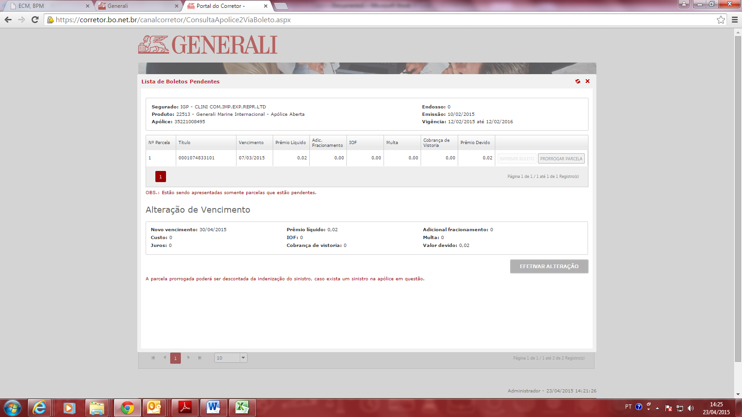742x417 pixels.
Task: Open the page size dropdown showing 10
Action: (243, 358)
